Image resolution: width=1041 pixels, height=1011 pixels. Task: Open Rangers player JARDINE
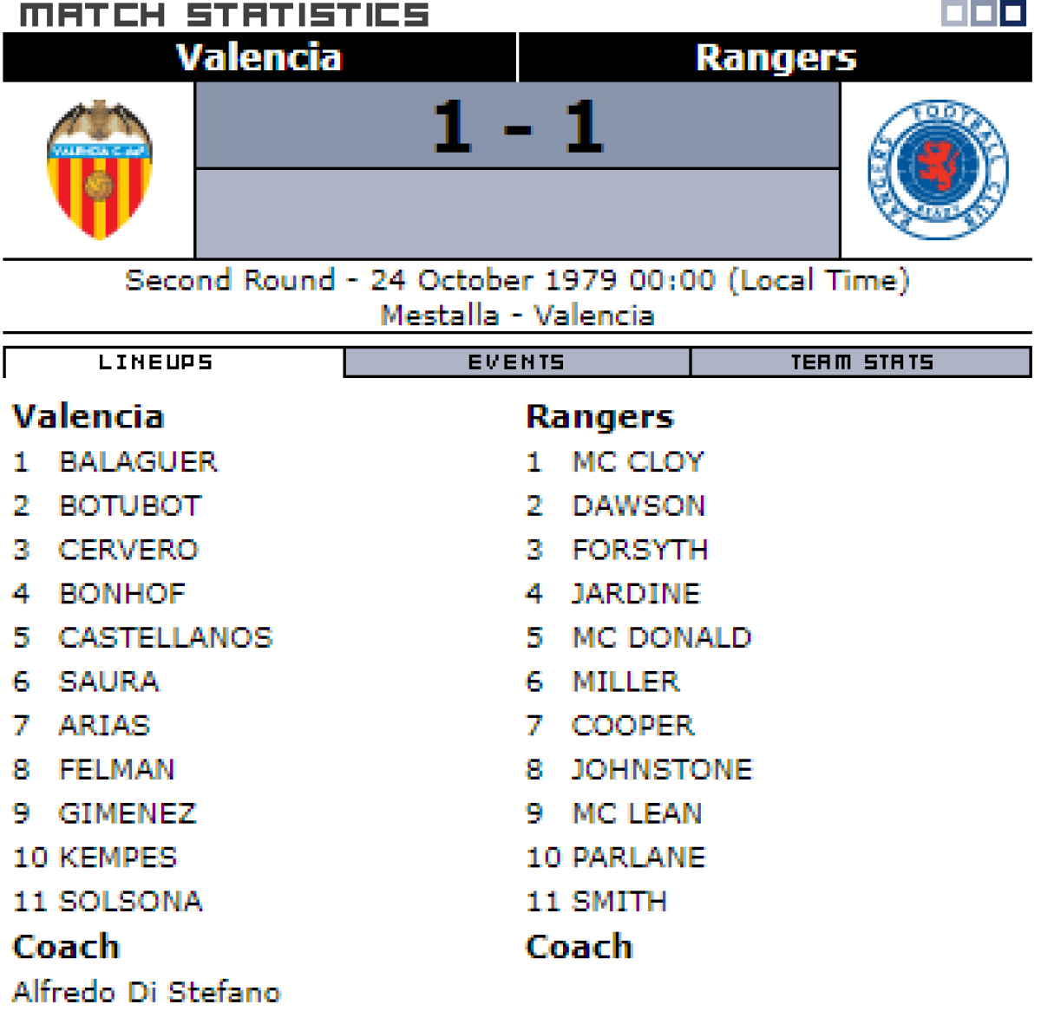636,594
